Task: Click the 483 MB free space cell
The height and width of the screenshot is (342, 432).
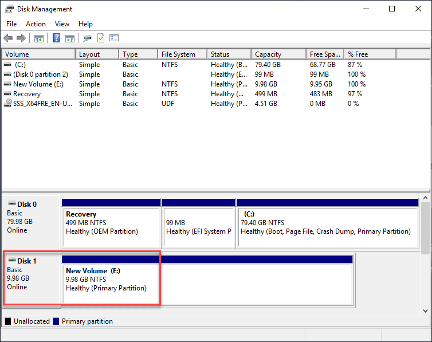Action: 321,94
